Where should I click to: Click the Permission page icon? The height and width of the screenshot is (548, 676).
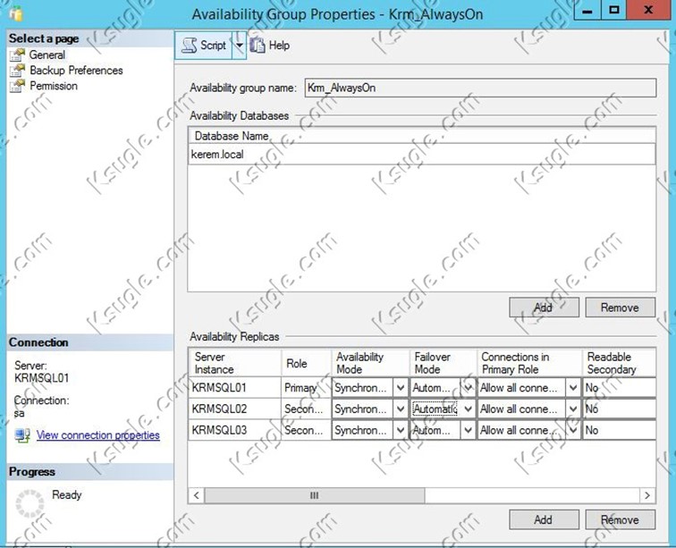tap(18, 86)
